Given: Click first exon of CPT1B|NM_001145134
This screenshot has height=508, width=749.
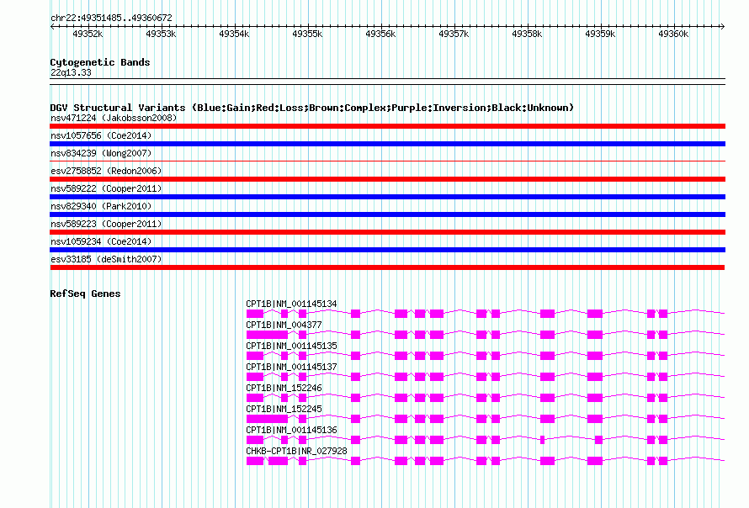Looking at the screenshot, I should (255, 314).
